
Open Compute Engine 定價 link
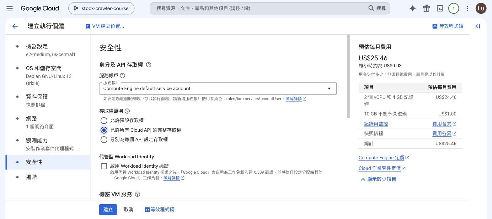pos(384,158)
